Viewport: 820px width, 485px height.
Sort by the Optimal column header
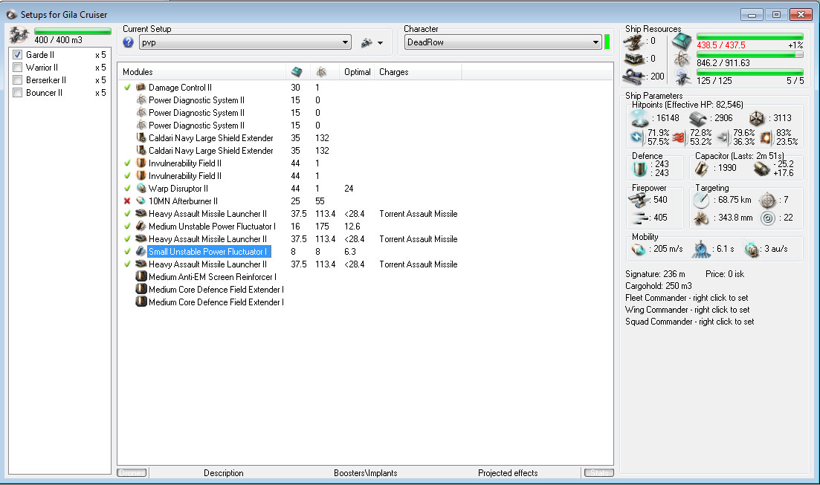(x=357, y=71)
